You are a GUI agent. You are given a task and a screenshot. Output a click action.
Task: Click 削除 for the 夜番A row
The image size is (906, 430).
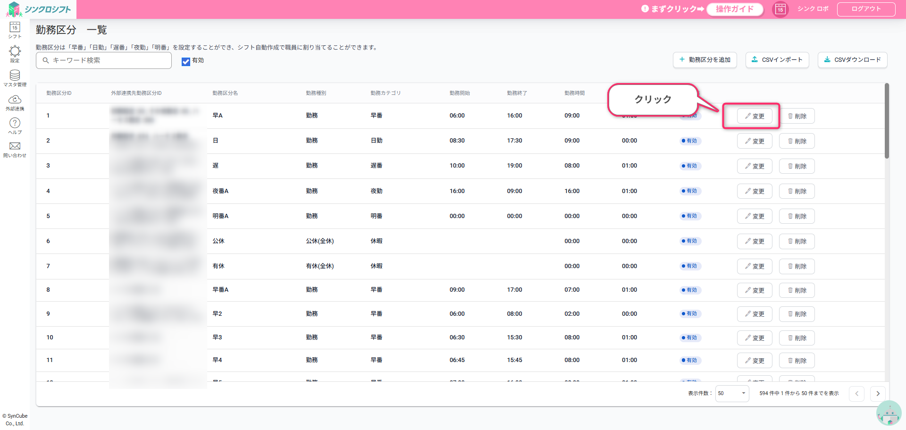(x=797, y=191)
